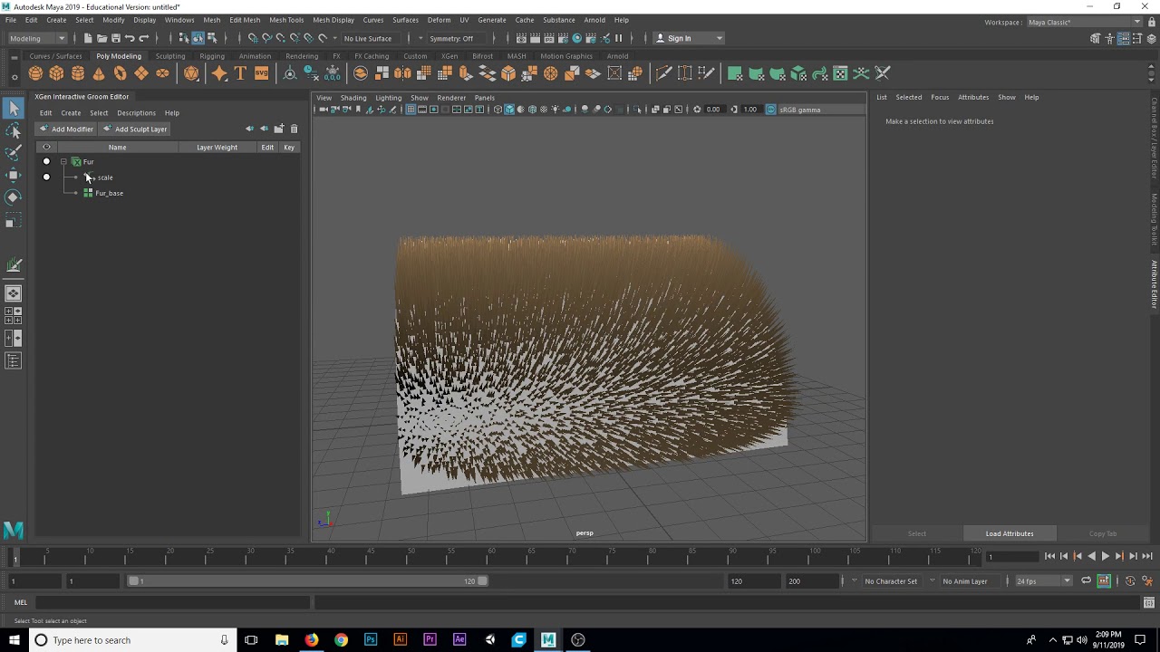Toggle visibility of scale modifier

click(46, 177)
